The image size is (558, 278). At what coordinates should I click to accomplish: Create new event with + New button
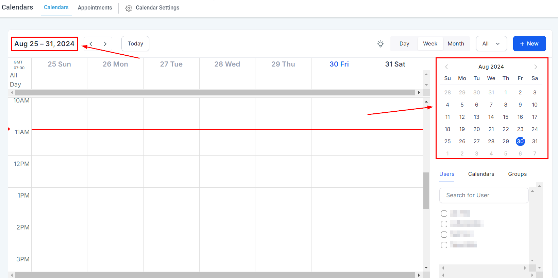click(x=529, y=44)
